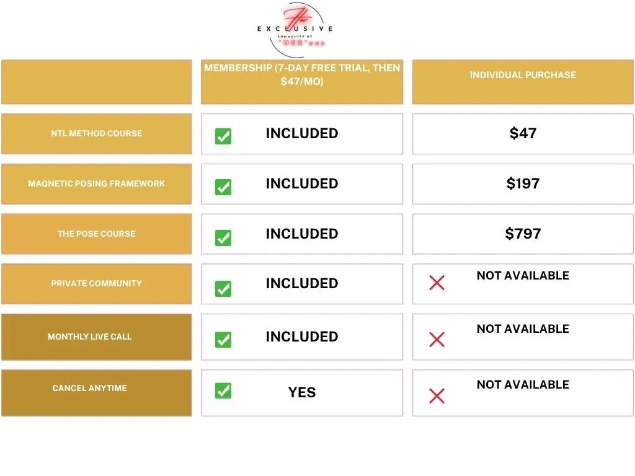The height and width of the screenshot is (476, 635).
Task: Click the green checkmark for Magnetic Posing Framework
Action: click(223, 187)
